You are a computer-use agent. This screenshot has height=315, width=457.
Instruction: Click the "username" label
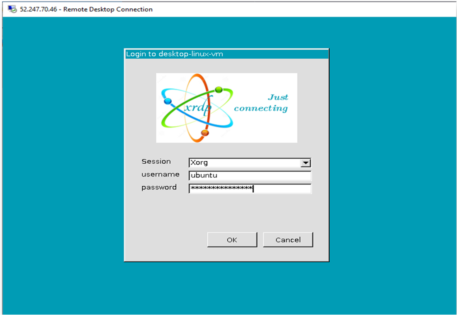160,174
